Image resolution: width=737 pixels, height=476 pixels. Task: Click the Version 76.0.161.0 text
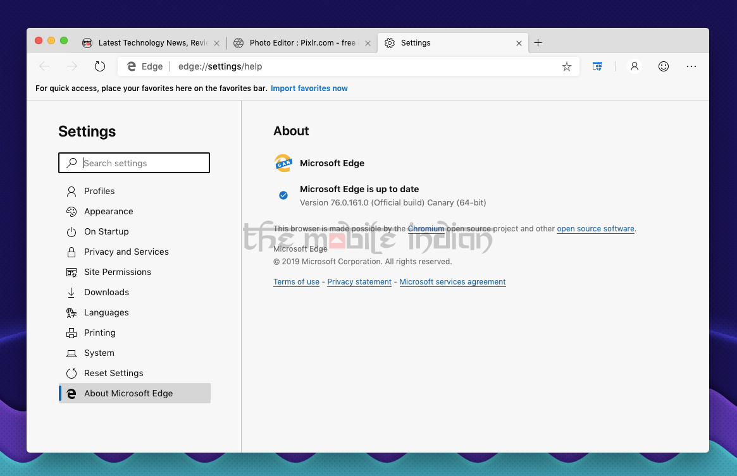393,203
